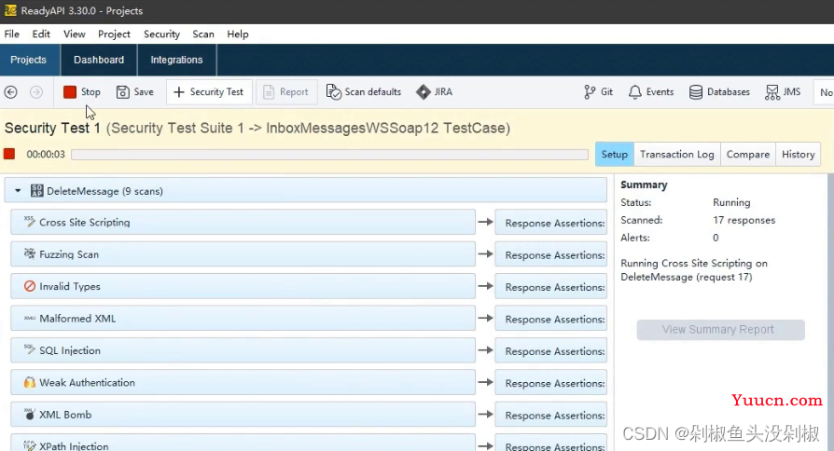Click the Malformed XML scan icon
Image resolution: width=834 pixels, height=451 pixels.
pos(29,318)
